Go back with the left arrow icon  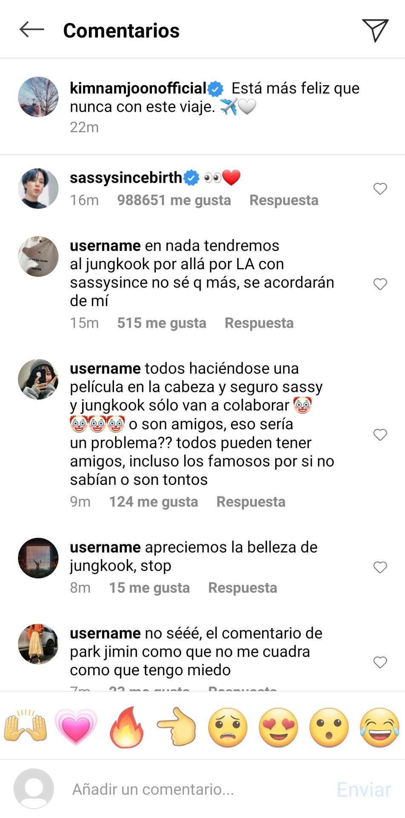click(32, 30)
